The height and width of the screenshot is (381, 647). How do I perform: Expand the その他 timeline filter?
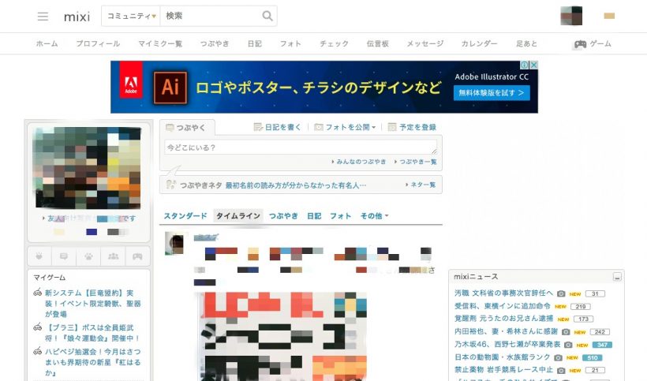pos(374,216)
